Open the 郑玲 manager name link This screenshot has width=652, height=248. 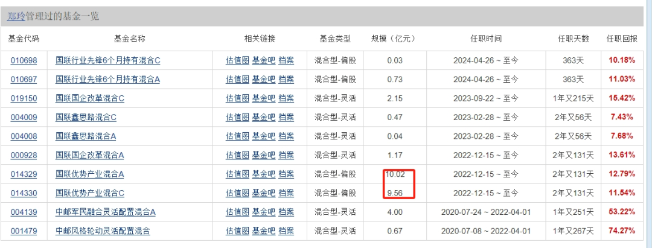pyautogui.click(x=16, y=17)
